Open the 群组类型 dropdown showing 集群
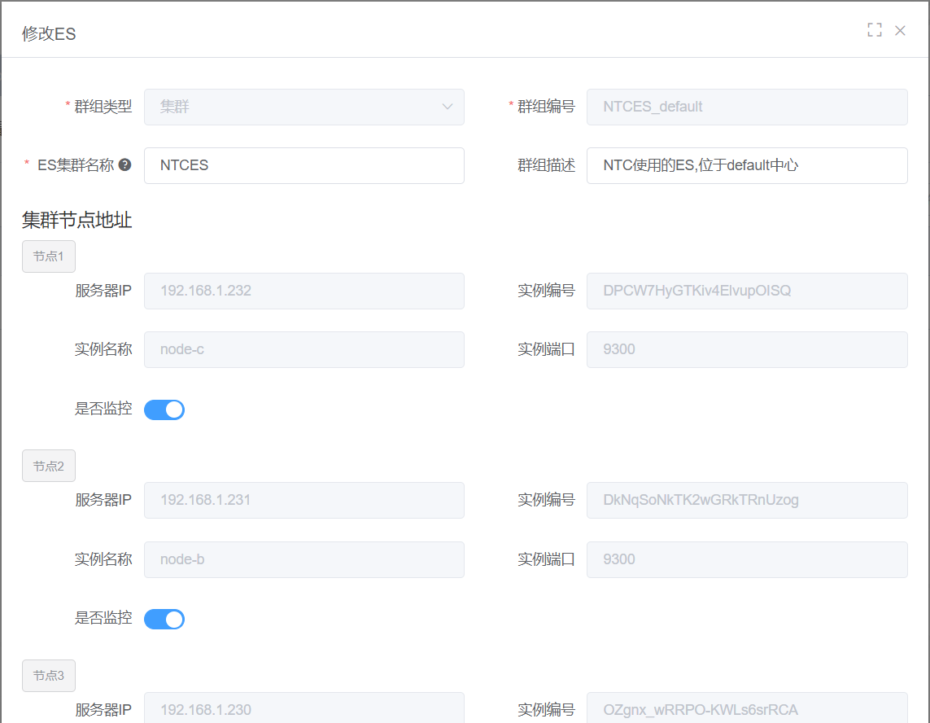Image resolution: width=930 pixels, height=723 pixels. [303, 107]
